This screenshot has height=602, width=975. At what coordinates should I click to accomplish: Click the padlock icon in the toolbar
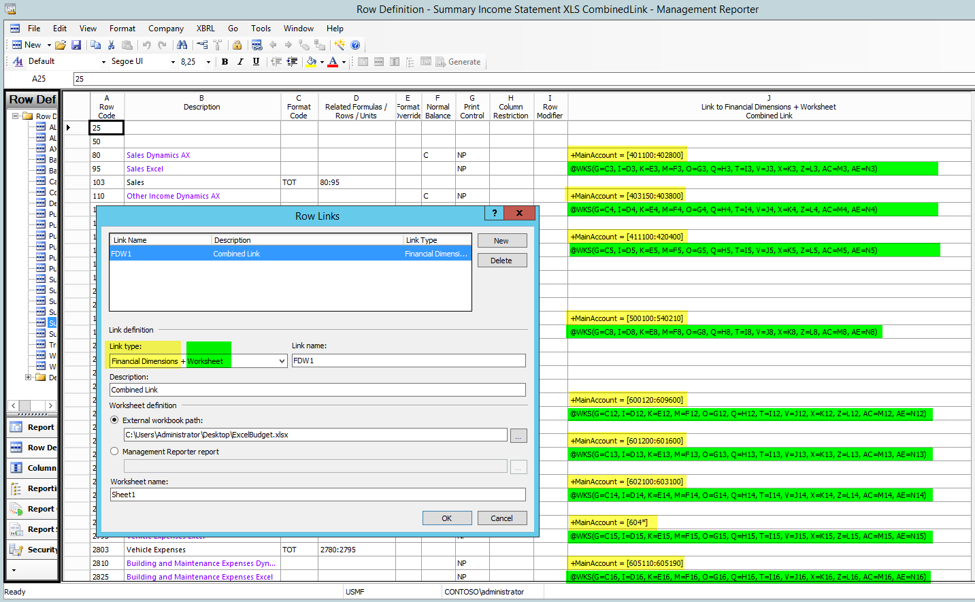click(237, 45)
